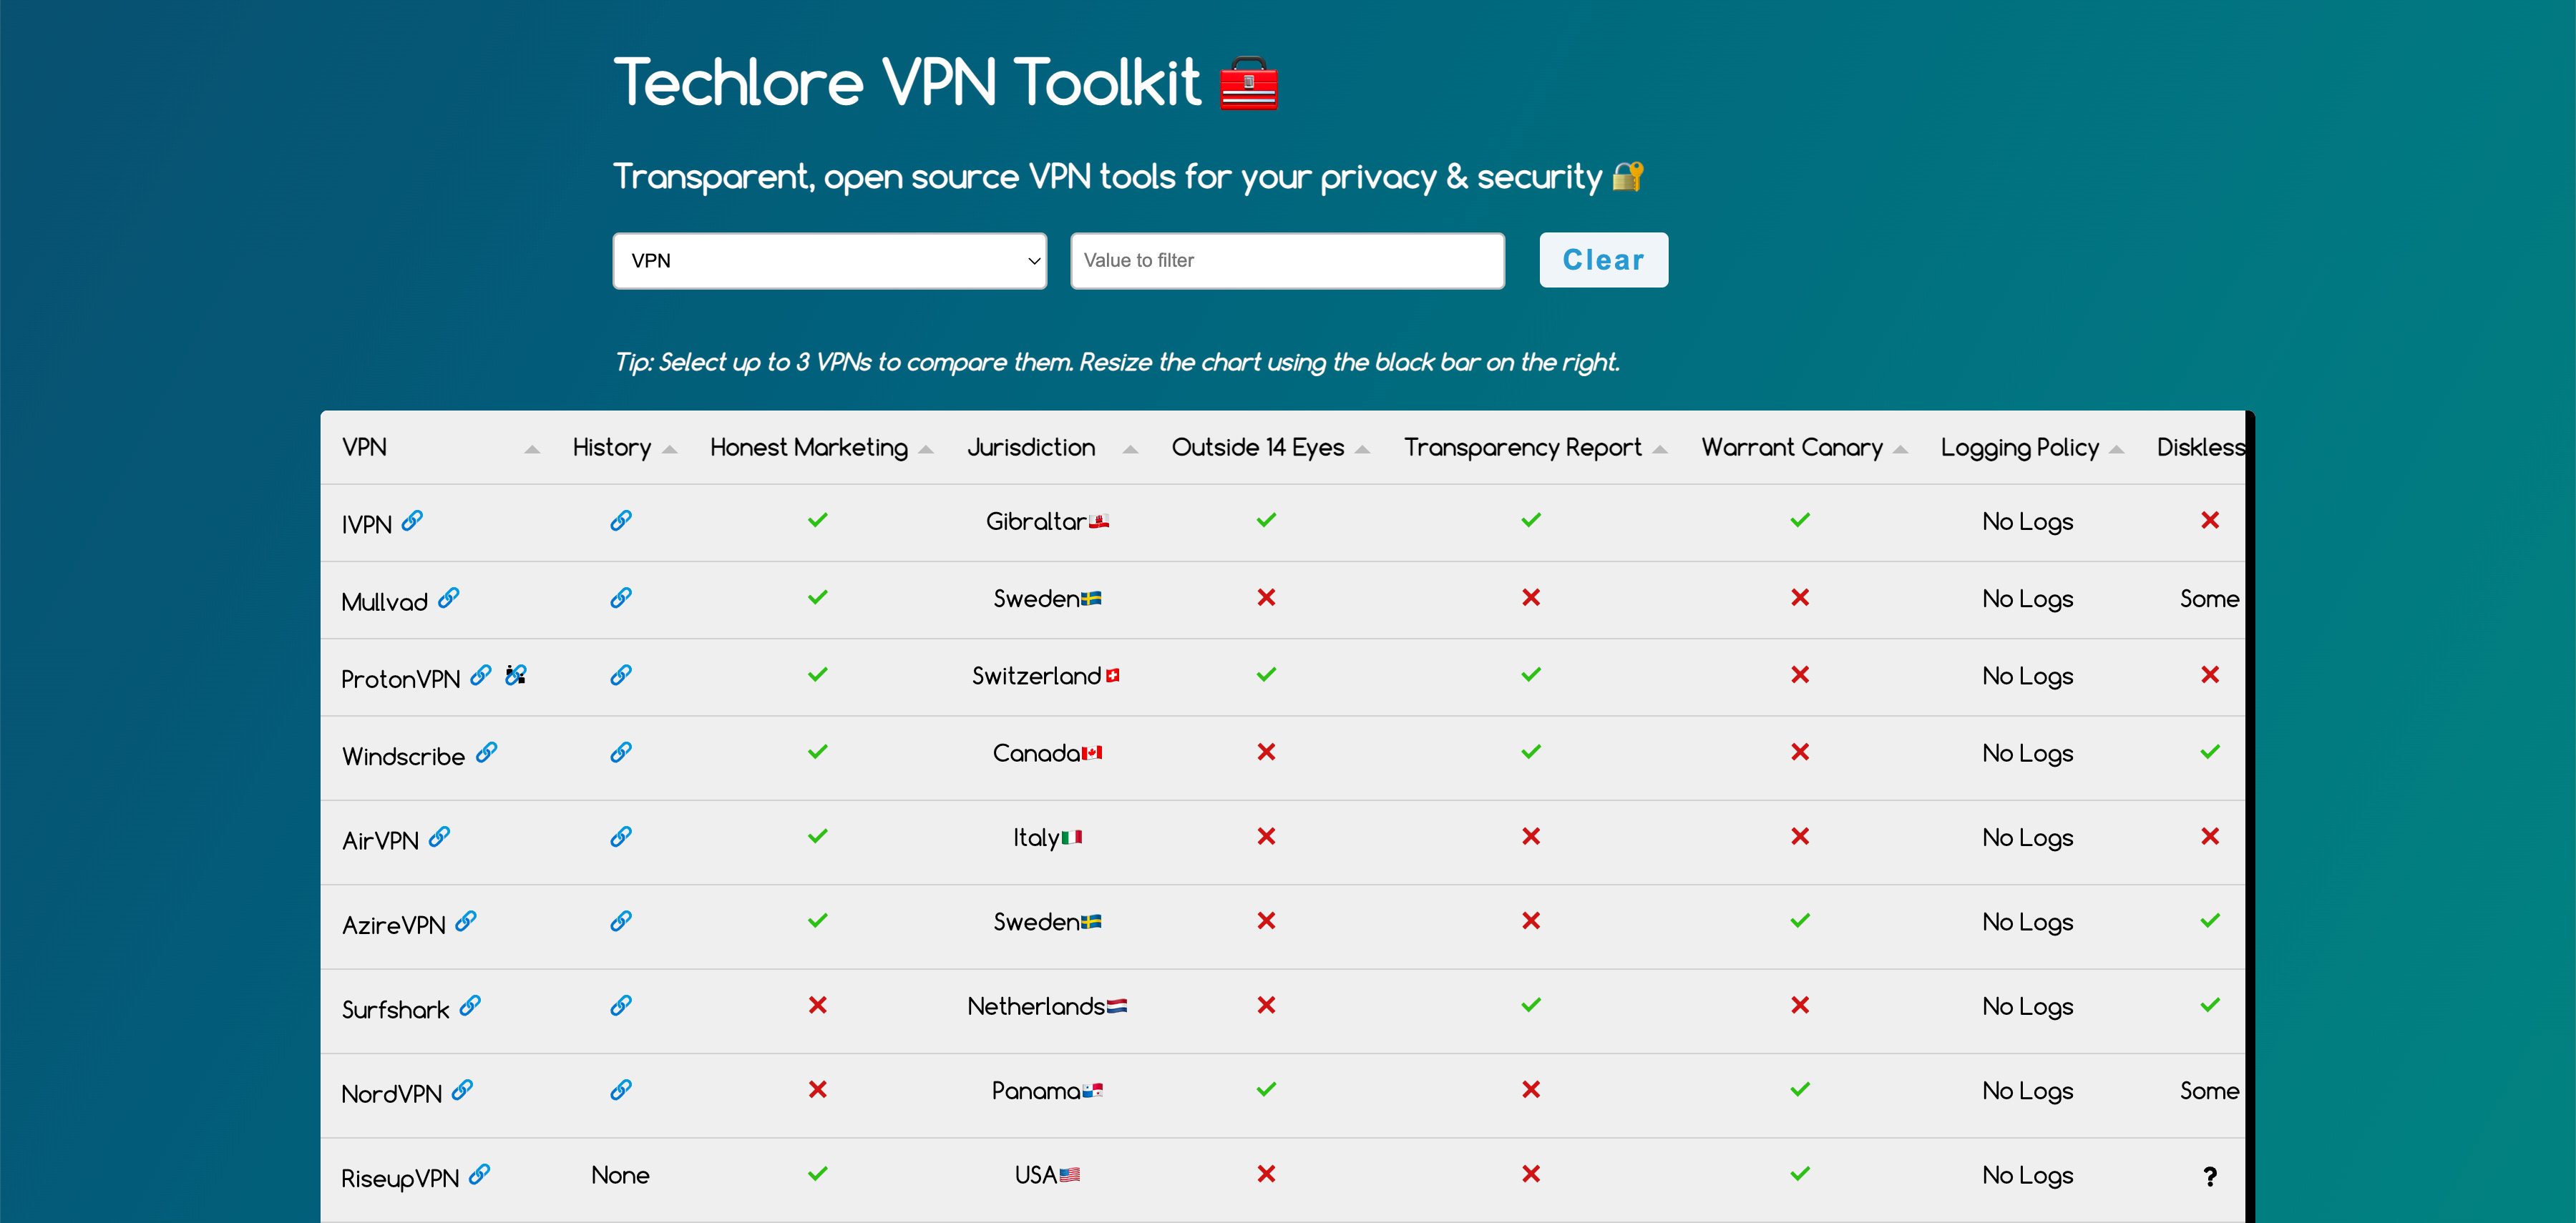
Task: Open ProtonVPN's history link icon
Action: point(620,675)
